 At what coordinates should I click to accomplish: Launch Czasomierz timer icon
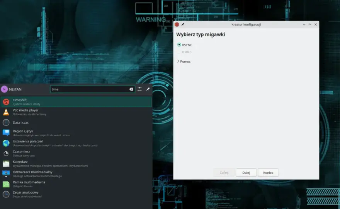click(x=6, y=153)
